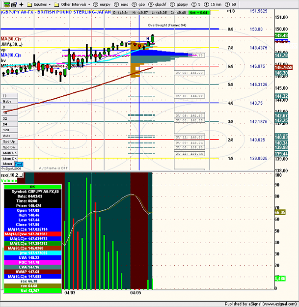The image size is (299, 307).
Task: Open the Equities dropdown arrow
Action: (x=50, y=4)
